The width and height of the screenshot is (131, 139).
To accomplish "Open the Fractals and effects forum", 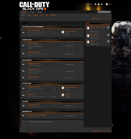I will point(33,77).
